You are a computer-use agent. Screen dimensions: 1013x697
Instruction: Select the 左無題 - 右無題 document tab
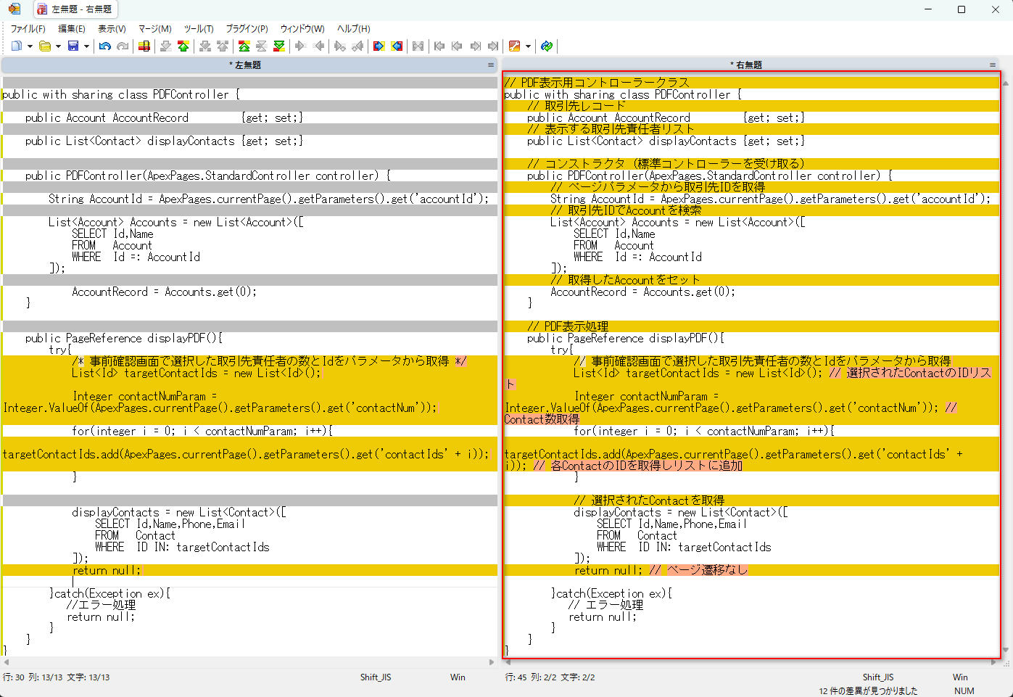click(75, 9)
